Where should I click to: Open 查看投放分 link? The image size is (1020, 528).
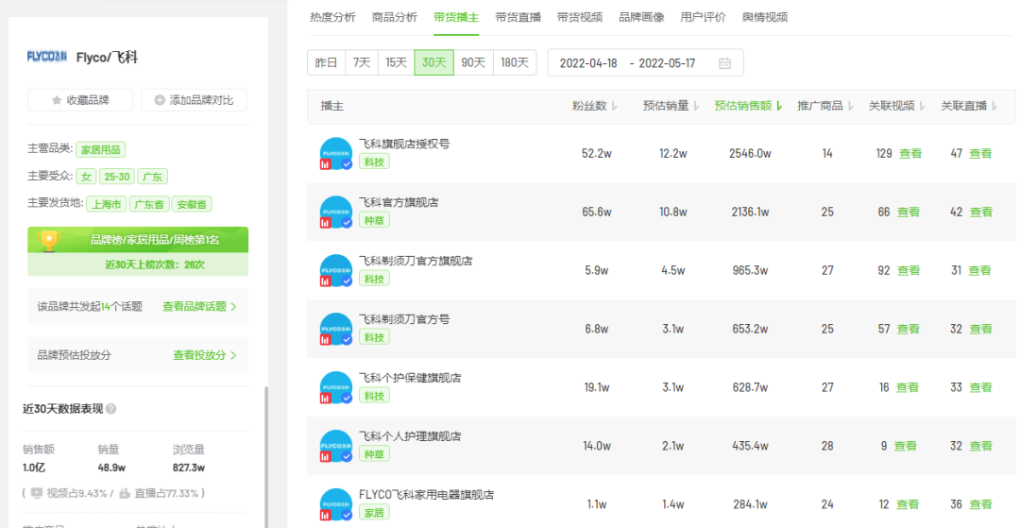coord(204,355)
